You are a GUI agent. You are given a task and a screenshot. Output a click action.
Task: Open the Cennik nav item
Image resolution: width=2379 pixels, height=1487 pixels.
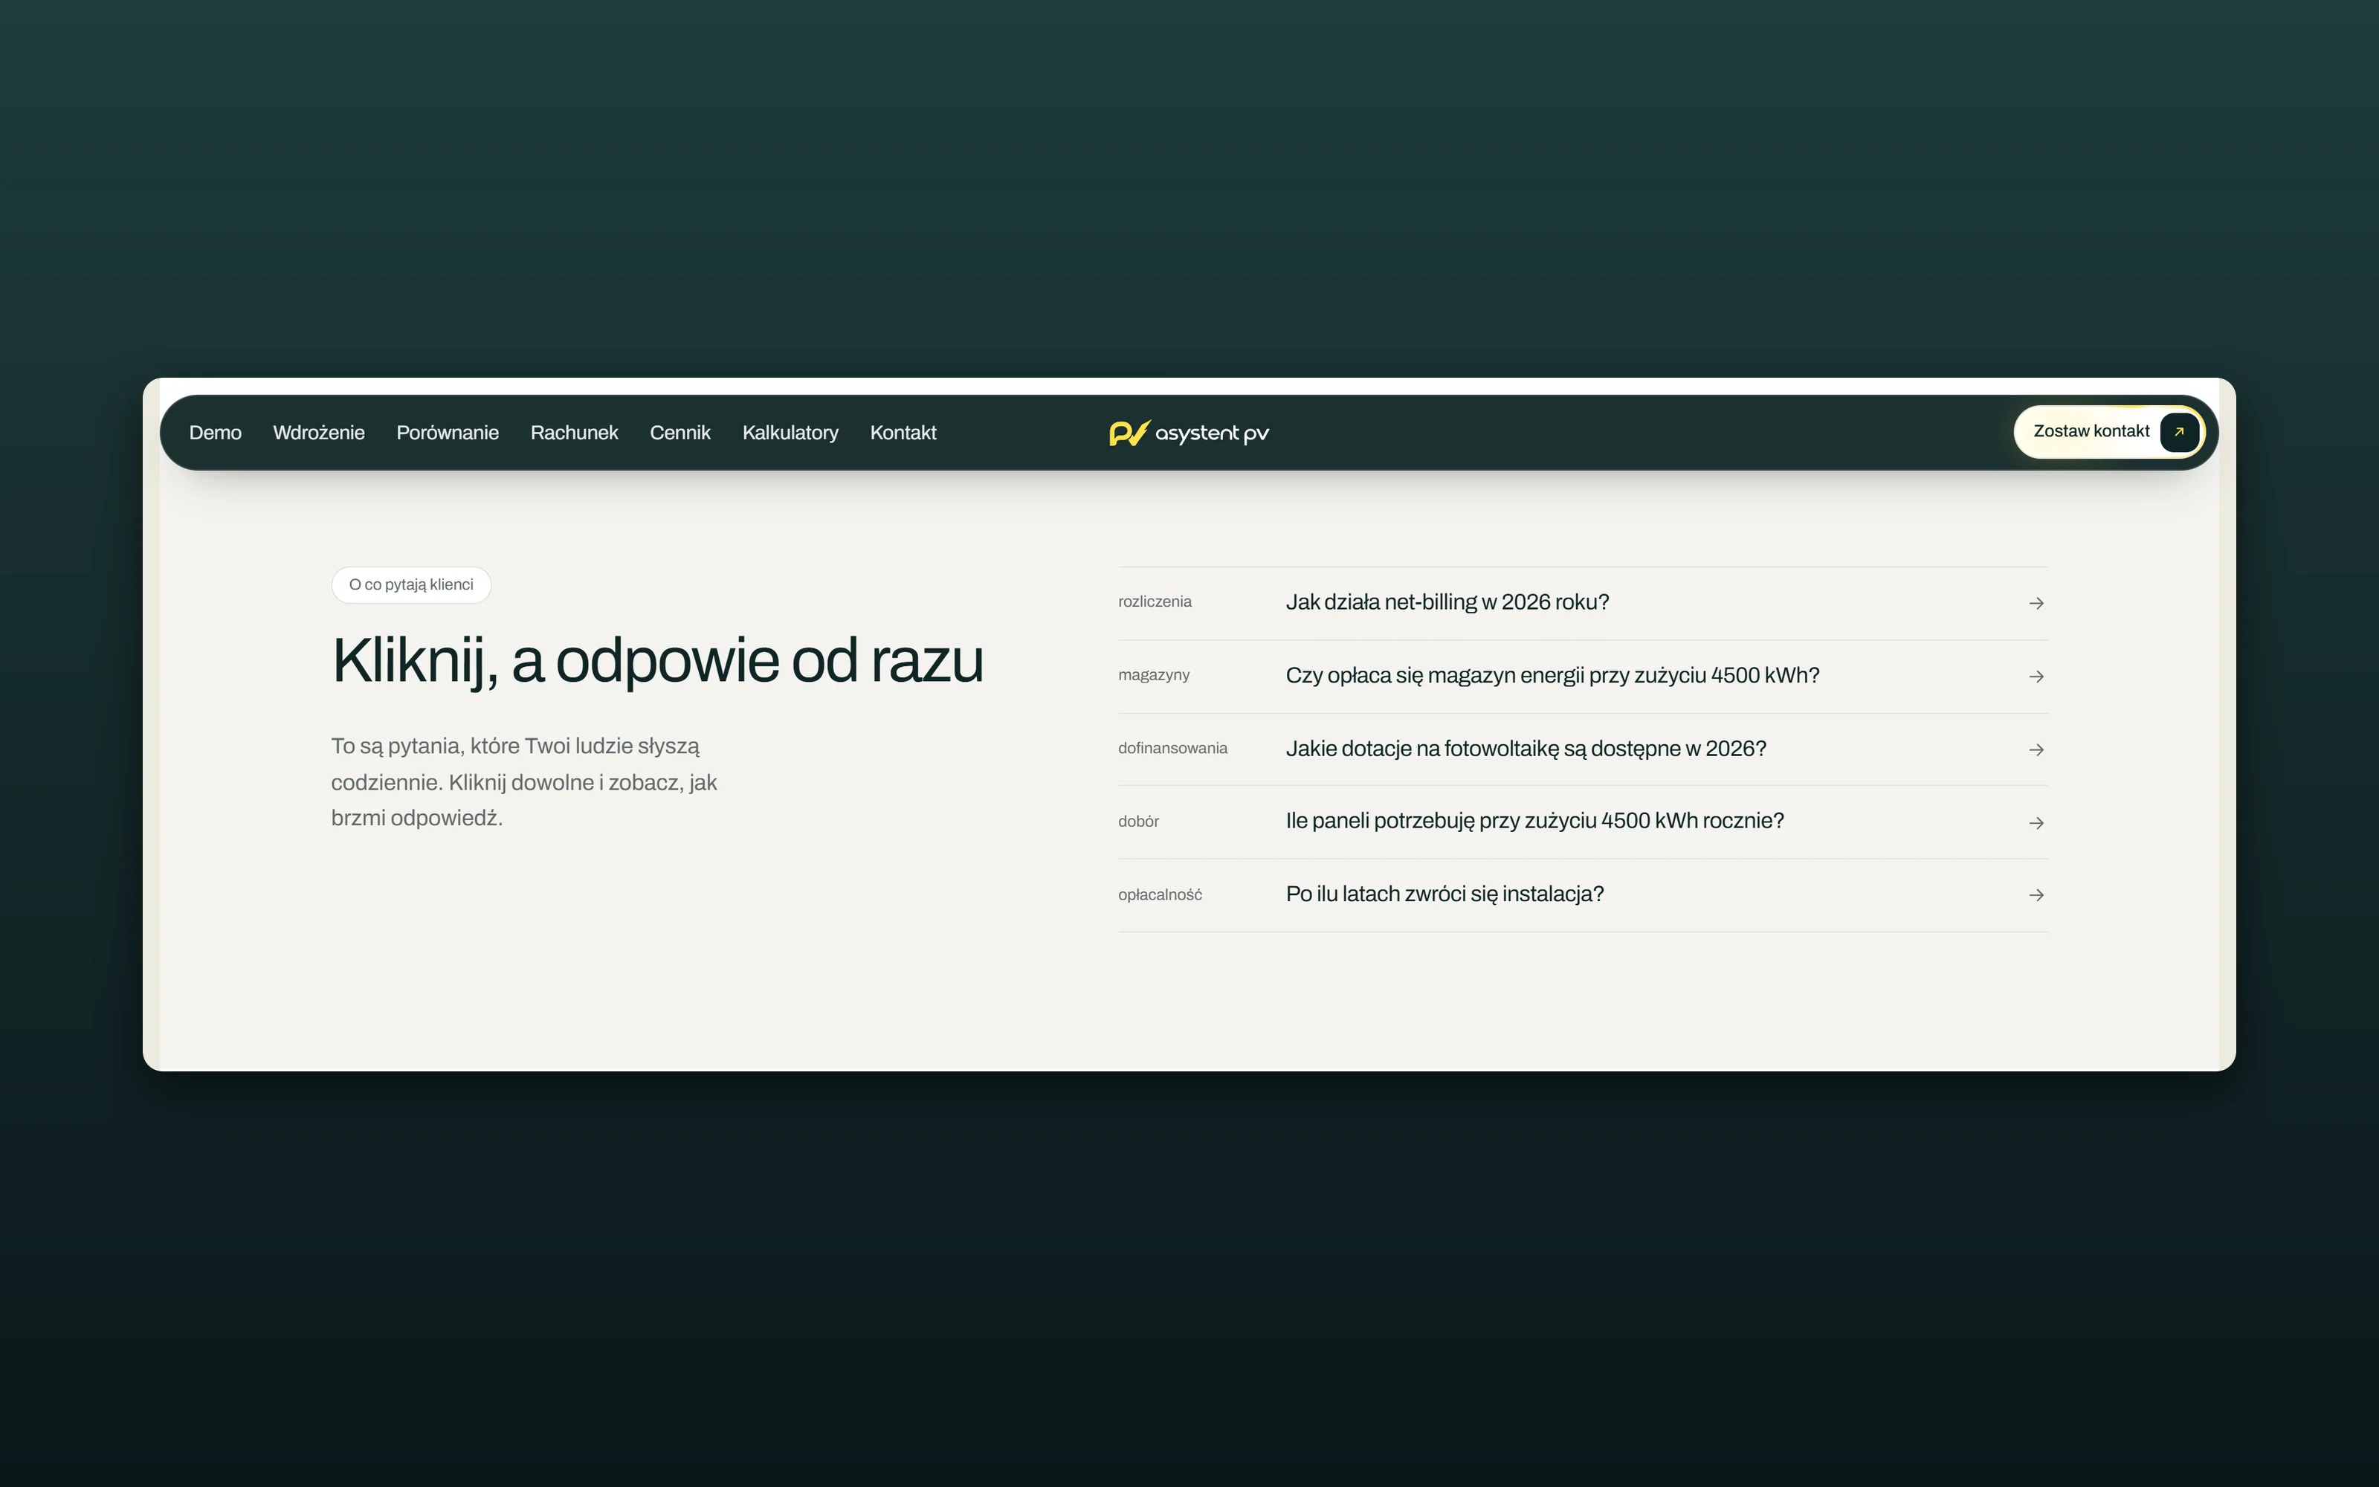(680, 433)
